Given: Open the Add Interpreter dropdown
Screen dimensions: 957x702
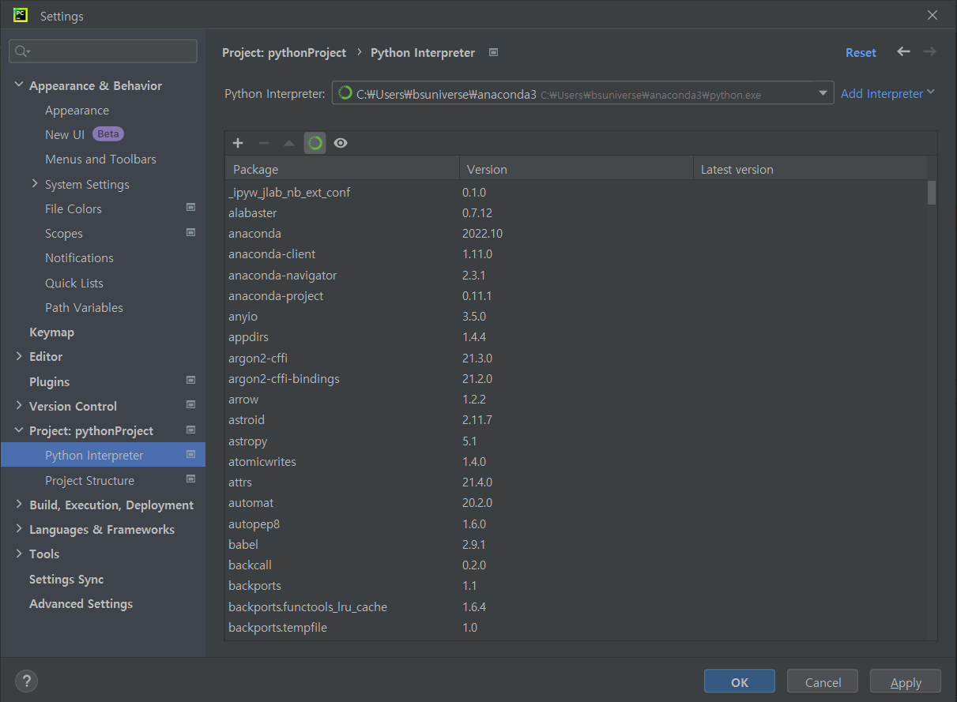Looking at the screenshot, I should tap(887, 93).
